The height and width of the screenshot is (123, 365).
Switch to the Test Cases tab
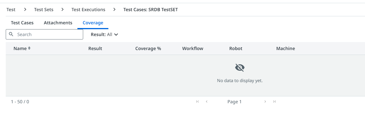[22, 23]
